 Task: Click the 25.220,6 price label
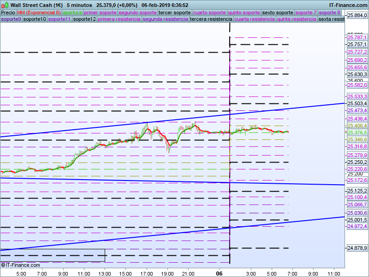tap(357, 169)
